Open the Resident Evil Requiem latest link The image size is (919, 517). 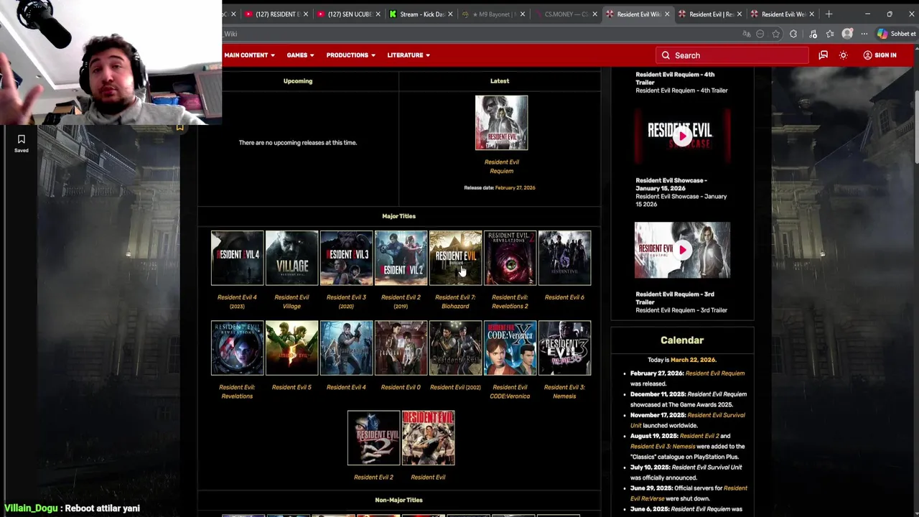[x=501, y=167]
